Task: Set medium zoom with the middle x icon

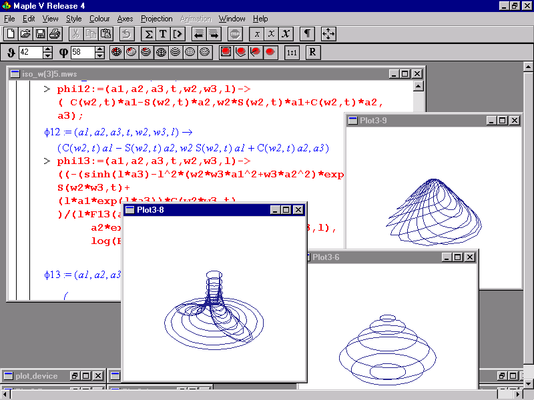Action: (271, 34)
